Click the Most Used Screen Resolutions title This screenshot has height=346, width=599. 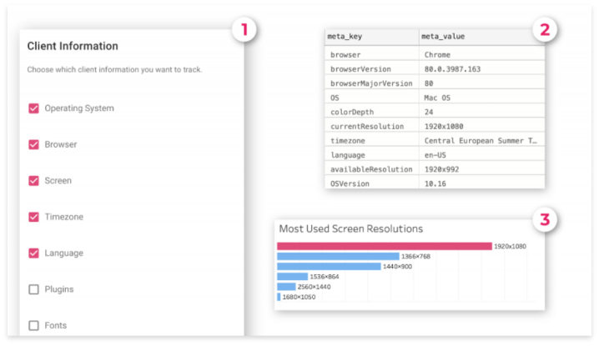point(351,228)
